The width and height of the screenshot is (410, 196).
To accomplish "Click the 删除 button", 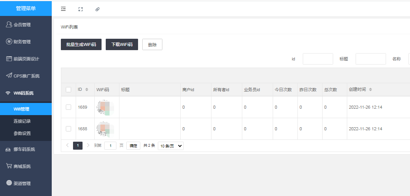I will [152, 44].
